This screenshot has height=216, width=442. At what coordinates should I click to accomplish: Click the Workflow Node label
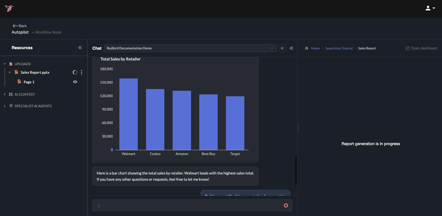pos(48,32)
